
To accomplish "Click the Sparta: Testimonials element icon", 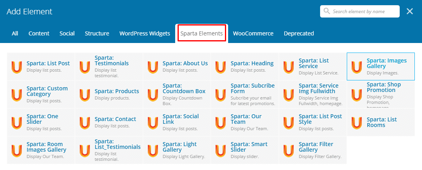I will pos(85,66).
